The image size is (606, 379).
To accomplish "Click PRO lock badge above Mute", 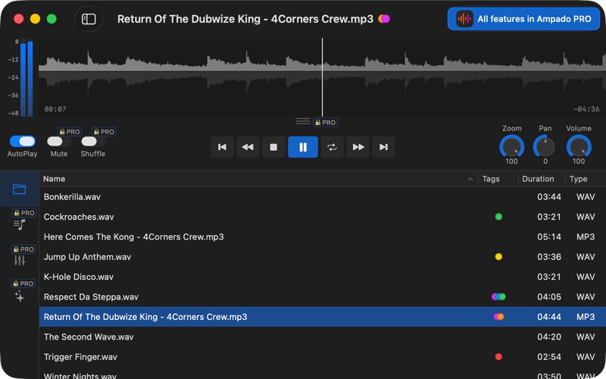I will [x=70, y=132].
